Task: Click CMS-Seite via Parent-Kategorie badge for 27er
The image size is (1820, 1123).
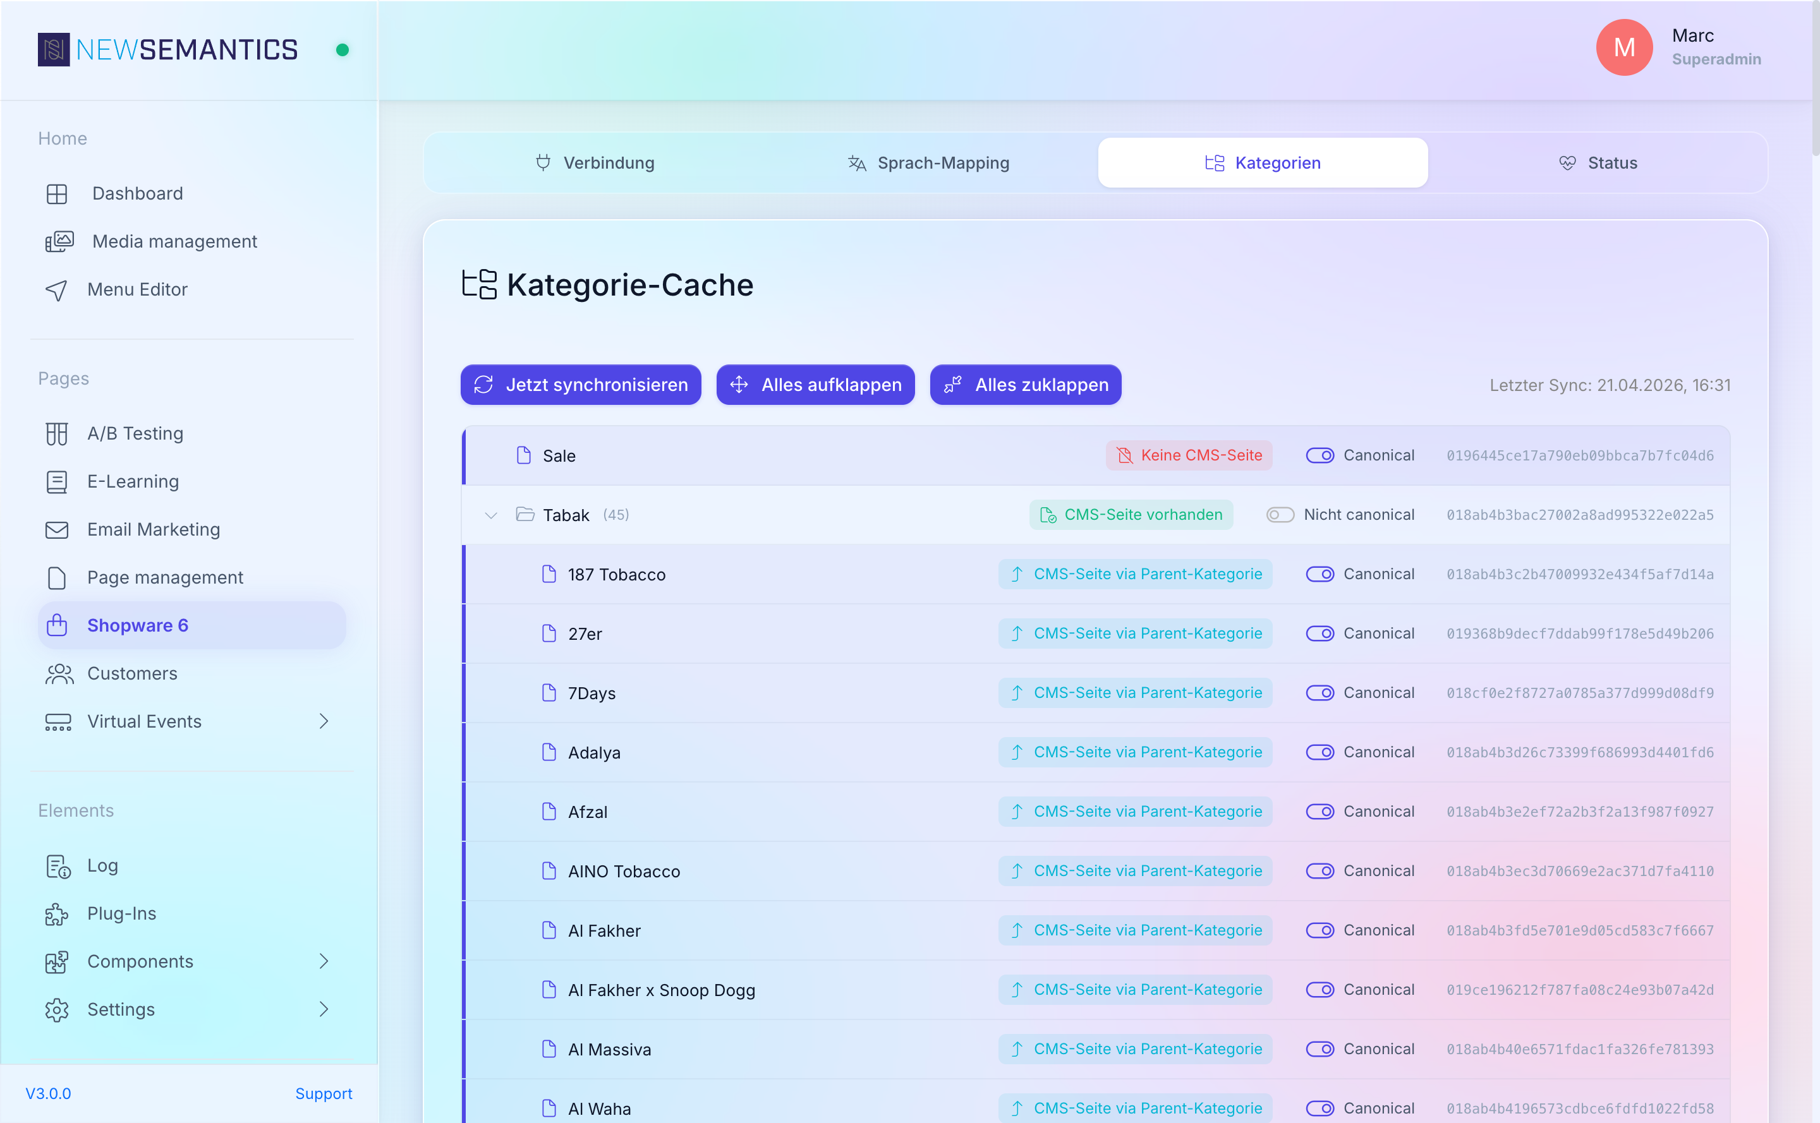Action: (1136, 634)
